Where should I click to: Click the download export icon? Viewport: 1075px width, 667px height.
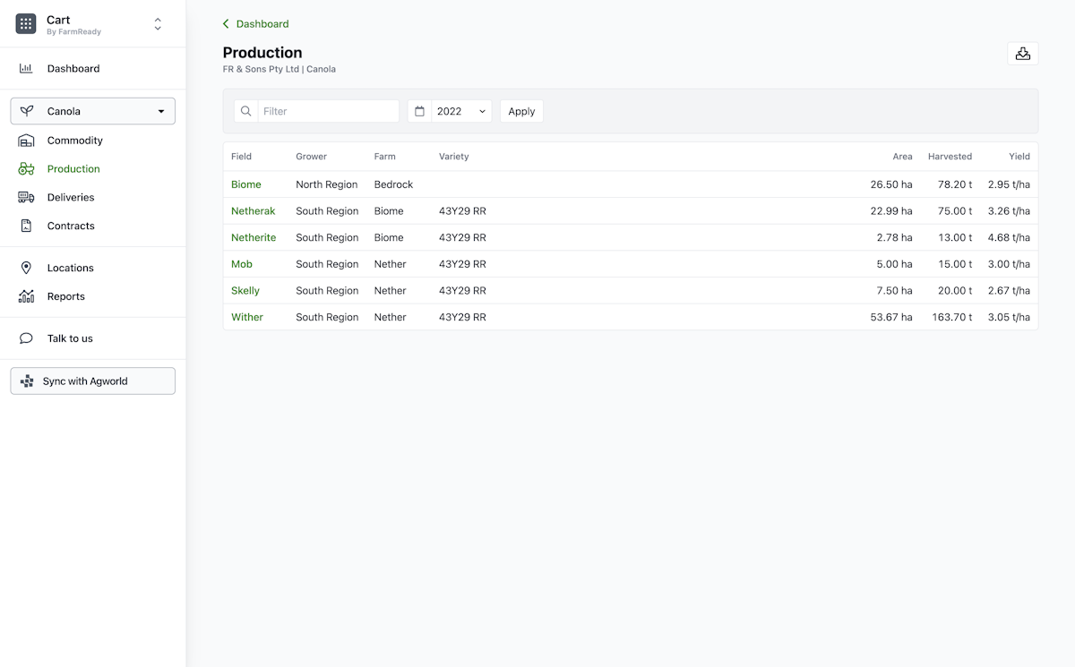click(1022, 54)
